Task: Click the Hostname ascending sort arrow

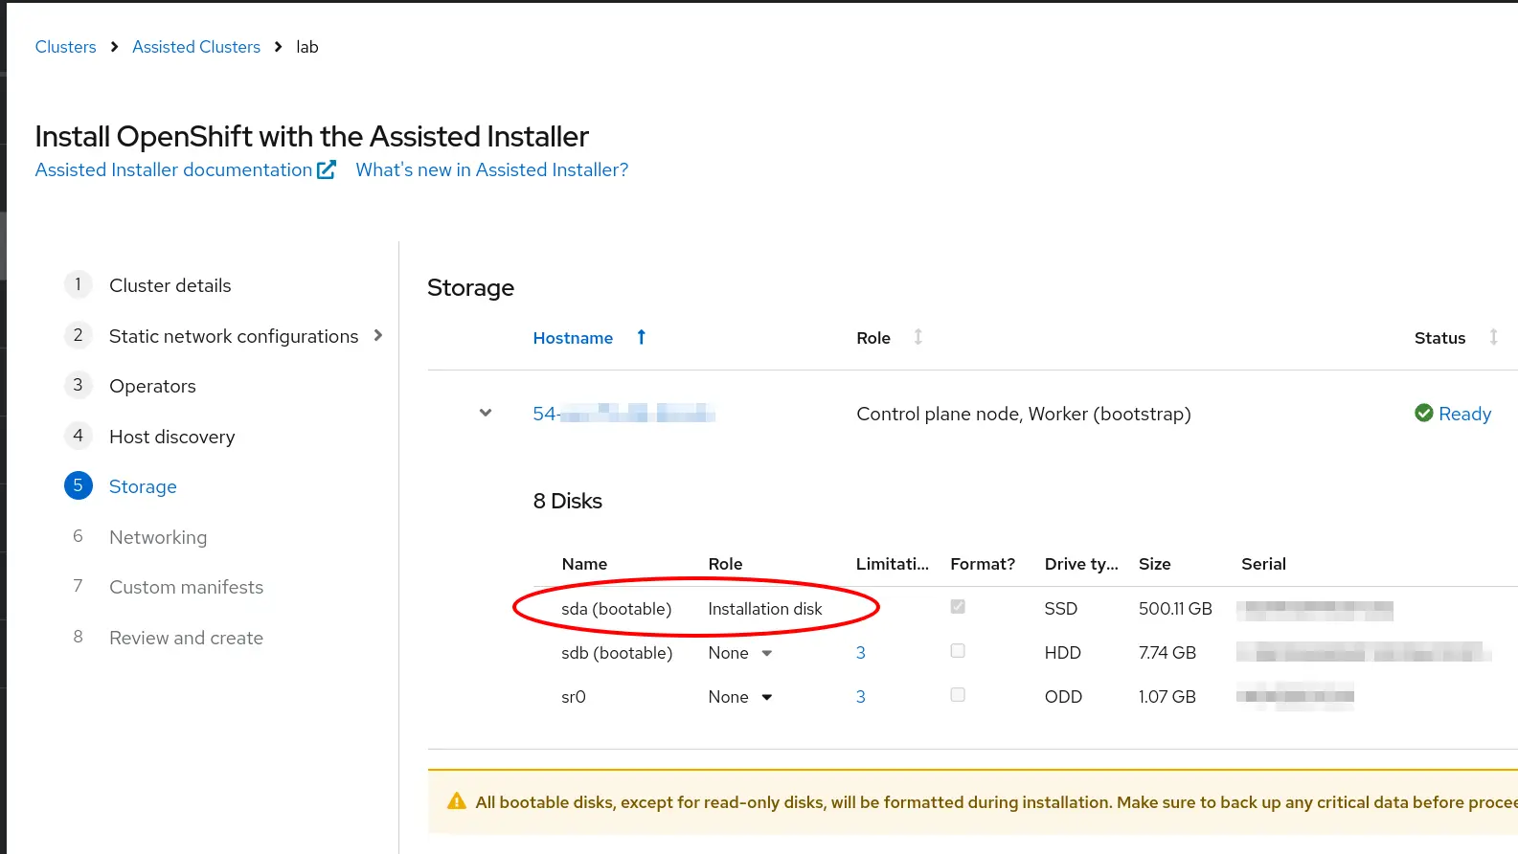Action: click(642, 337)
